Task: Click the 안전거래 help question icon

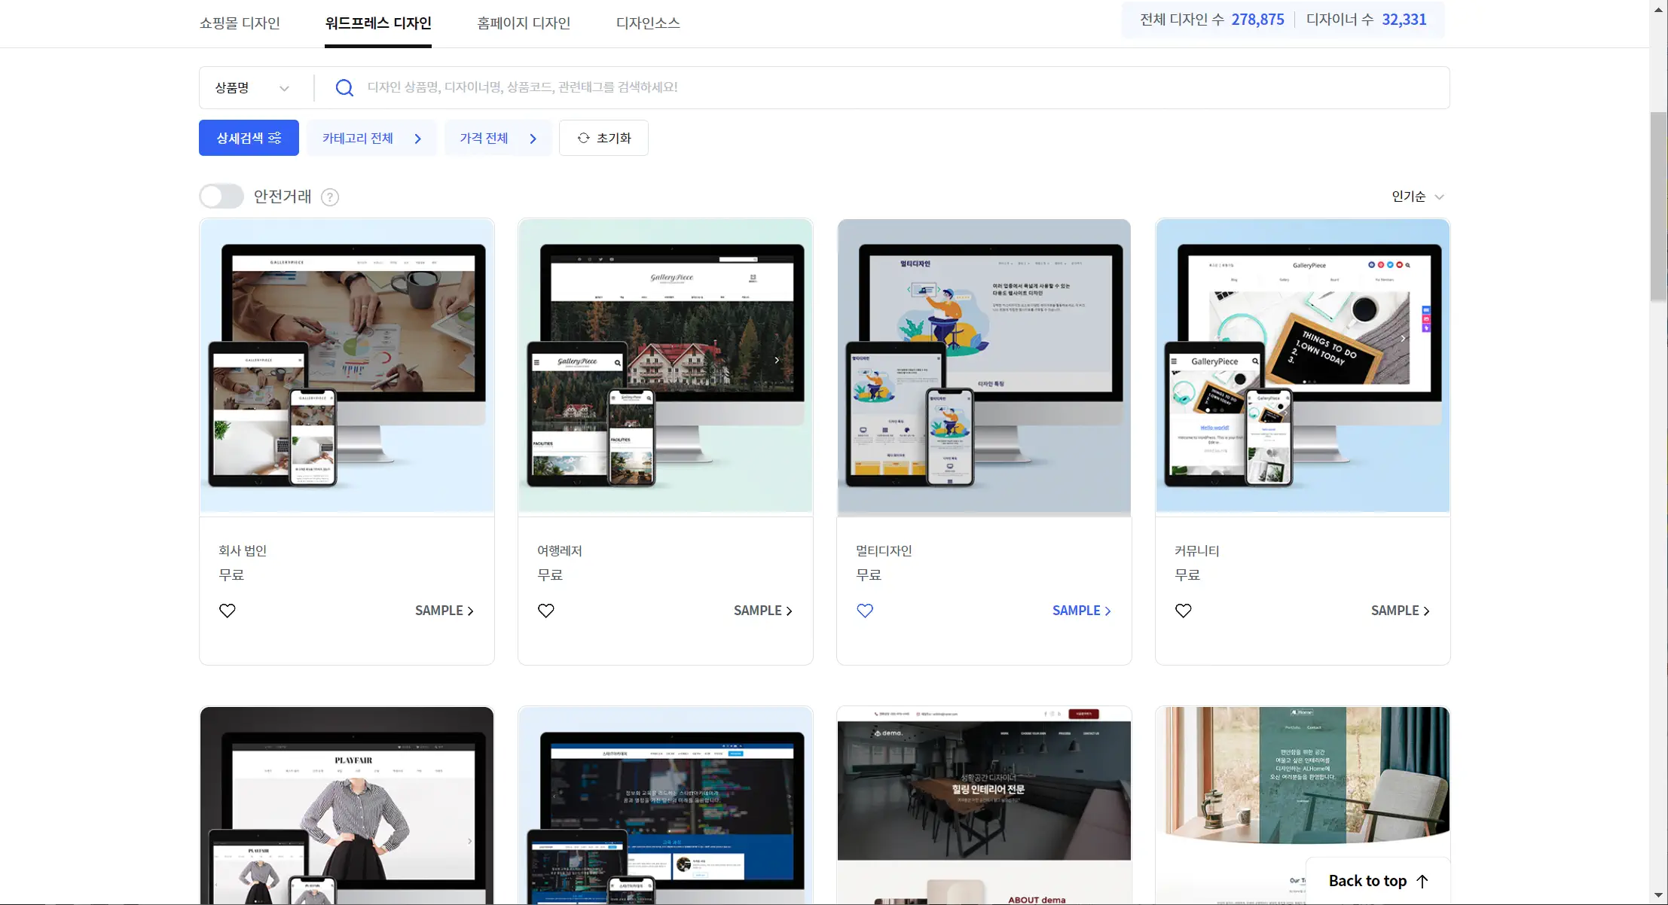Action: (x=330, y=197)
